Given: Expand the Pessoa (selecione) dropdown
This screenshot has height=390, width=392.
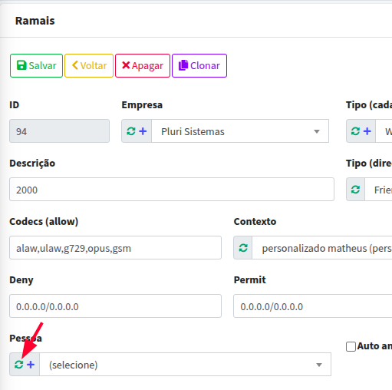Looking at the screenshot, I should pos(185,365).
